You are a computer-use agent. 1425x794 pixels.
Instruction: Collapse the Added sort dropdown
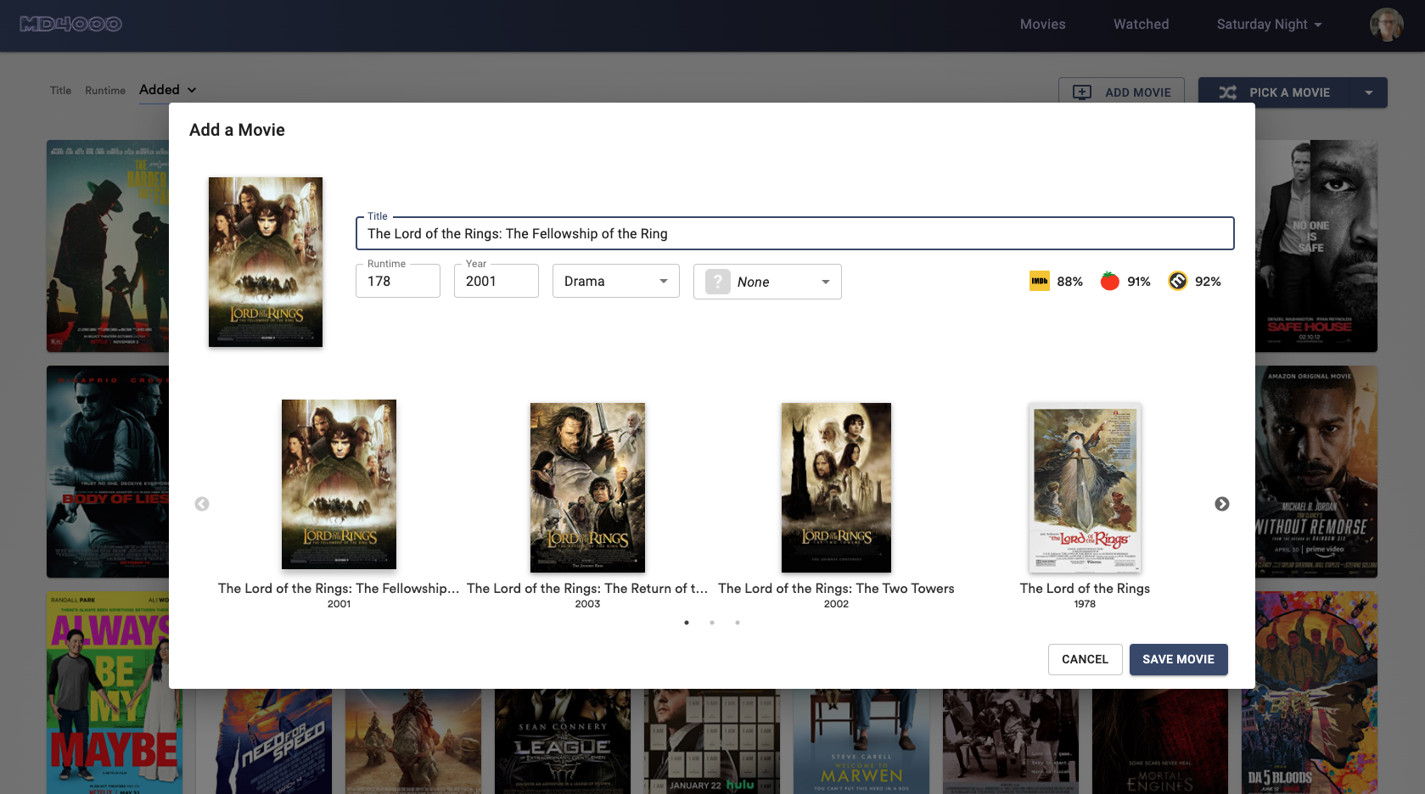click(x=191, y=90)
